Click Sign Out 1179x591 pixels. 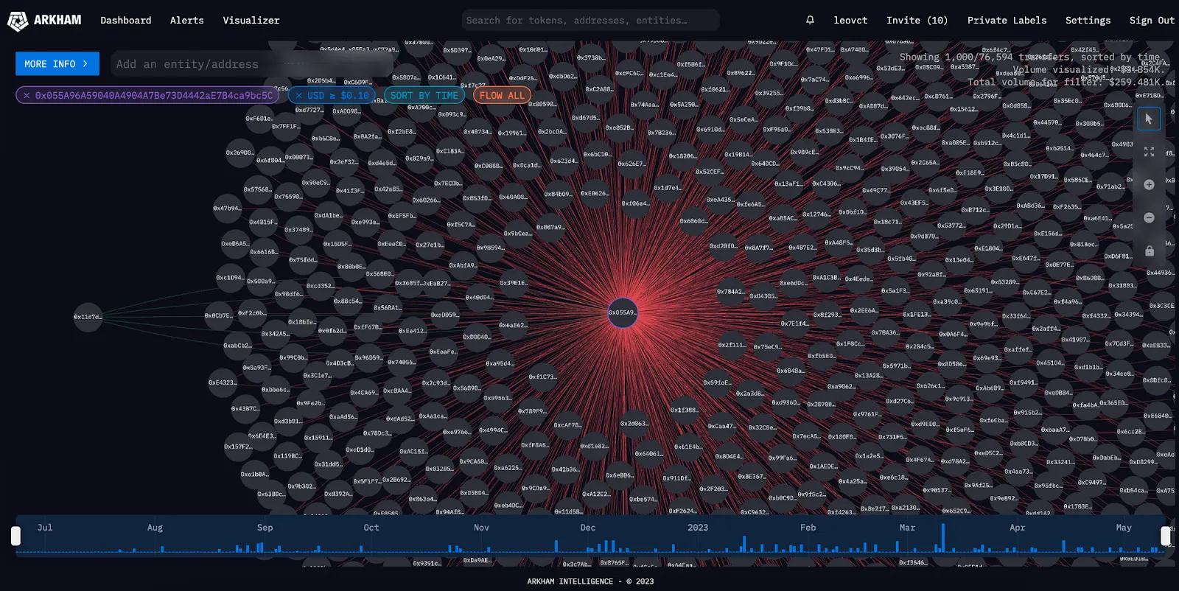point(1152,20)
